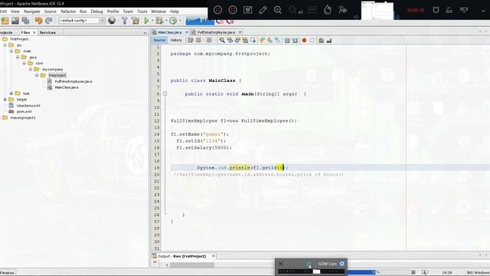490x276 pixels.
Task: Click the globe browser icon in toolbar
Action: pyautogui.click(x=112, y=21)
